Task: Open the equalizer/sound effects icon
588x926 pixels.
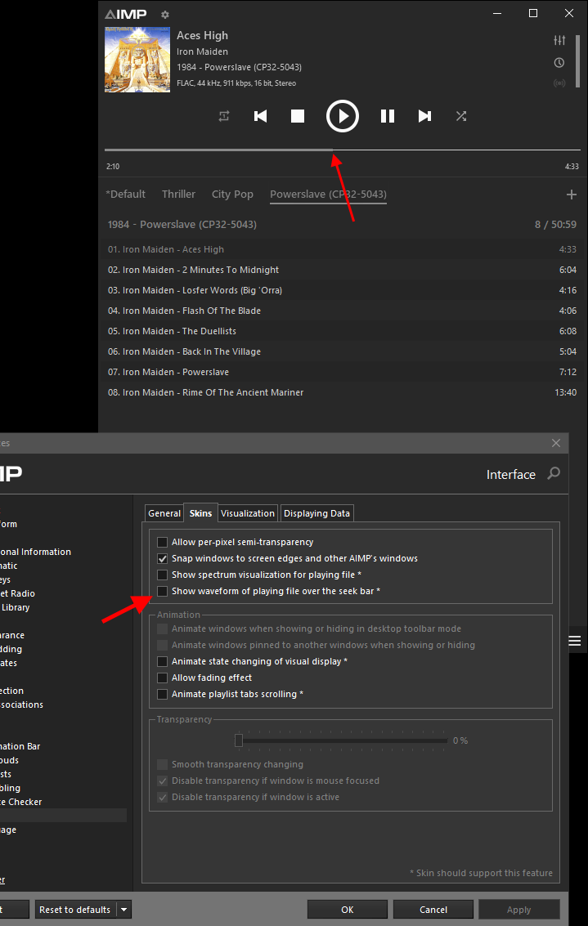Action: point(559,40)
